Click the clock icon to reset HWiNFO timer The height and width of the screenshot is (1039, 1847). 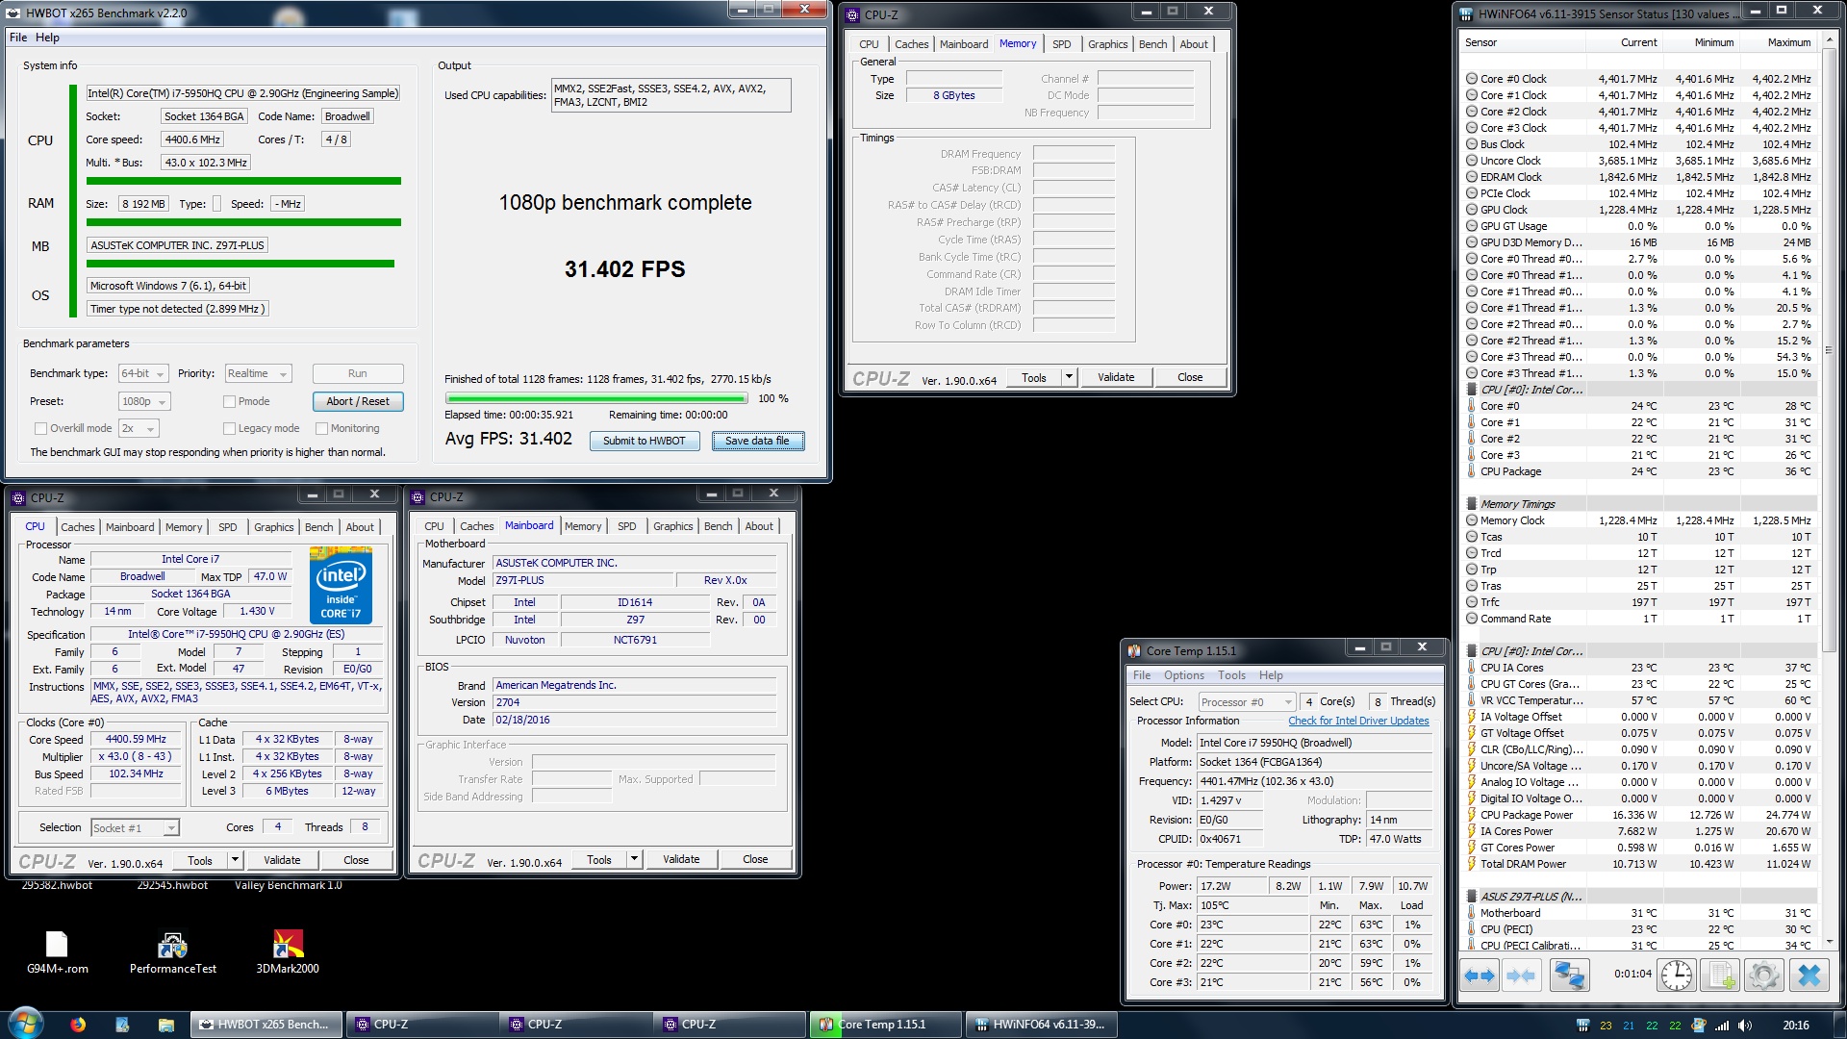click(x=1677, y=975)
